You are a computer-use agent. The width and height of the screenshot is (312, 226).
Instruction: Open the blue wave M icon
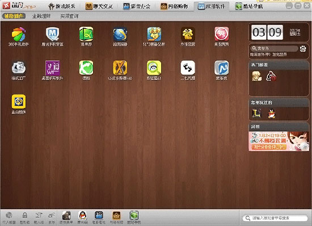[x=221, y=68]
